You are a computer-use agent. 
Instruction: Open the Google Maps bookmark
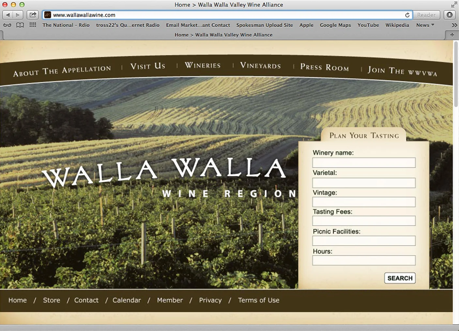pos(335,25)
